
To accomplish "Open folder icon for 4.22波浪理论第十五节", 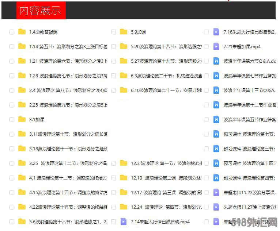I will [x=22, y=207].
